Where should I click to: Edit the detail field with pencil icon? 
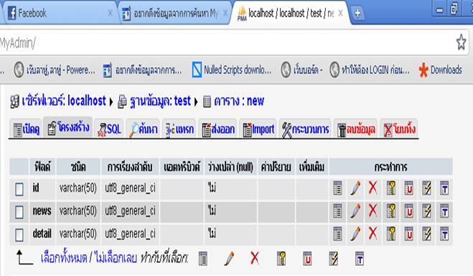tap(355, 234)
